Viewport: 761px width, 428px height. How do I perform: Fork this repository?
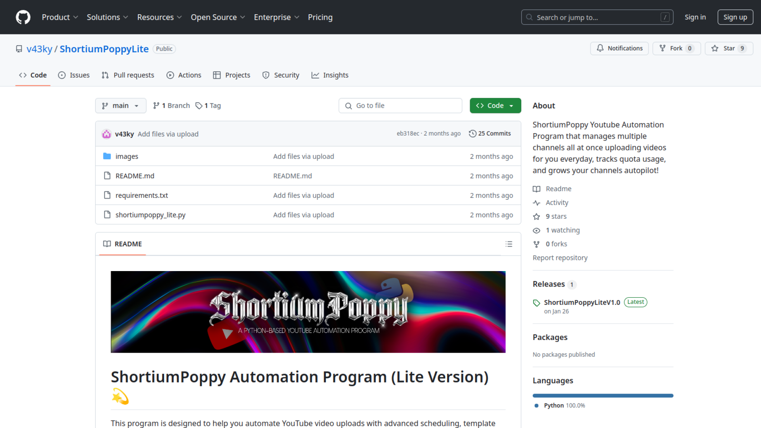676,48
